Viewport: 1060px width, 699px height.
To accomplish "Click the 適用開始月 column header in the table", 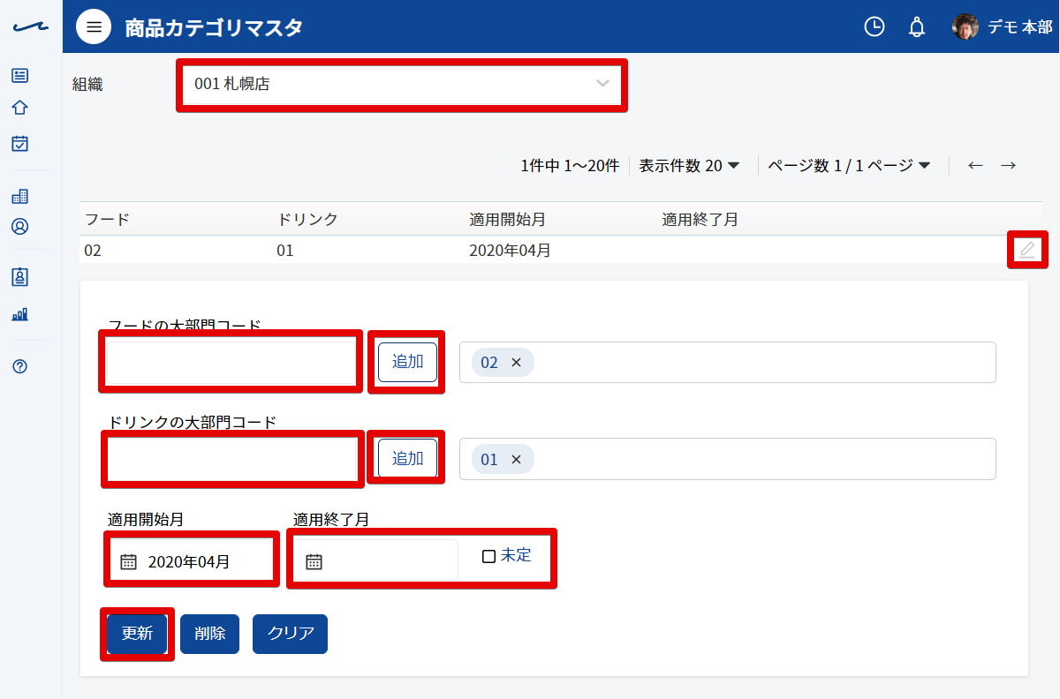I will point(510,219).
